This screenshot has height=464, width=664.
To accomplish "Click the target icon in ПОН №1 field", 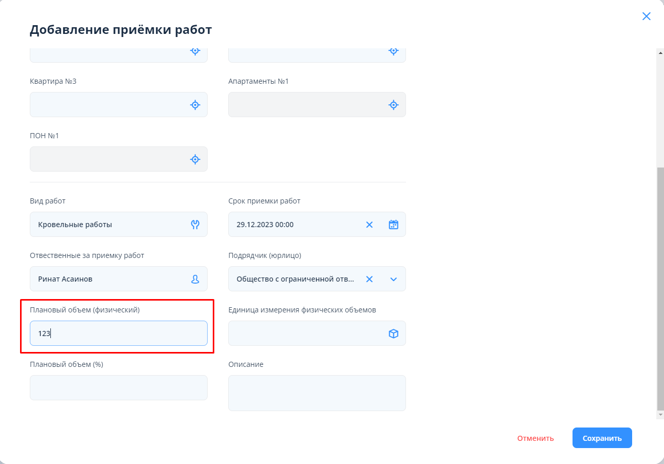I will [x=195, y=159].
